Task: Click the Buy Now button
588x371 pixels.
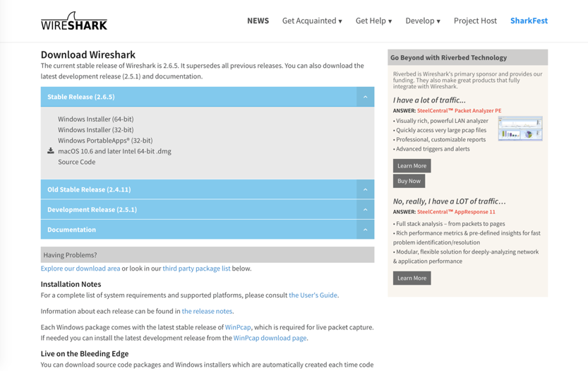Action: coord(409,181)
